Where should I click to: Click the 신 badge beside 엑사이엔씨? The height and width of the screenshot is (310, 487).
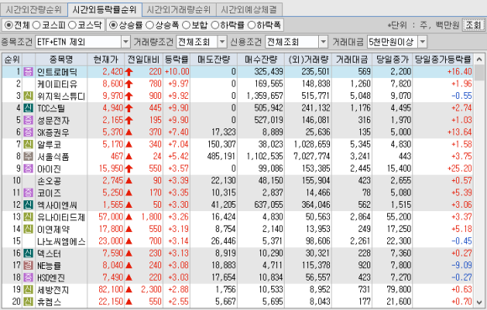[x=28, y=205]
